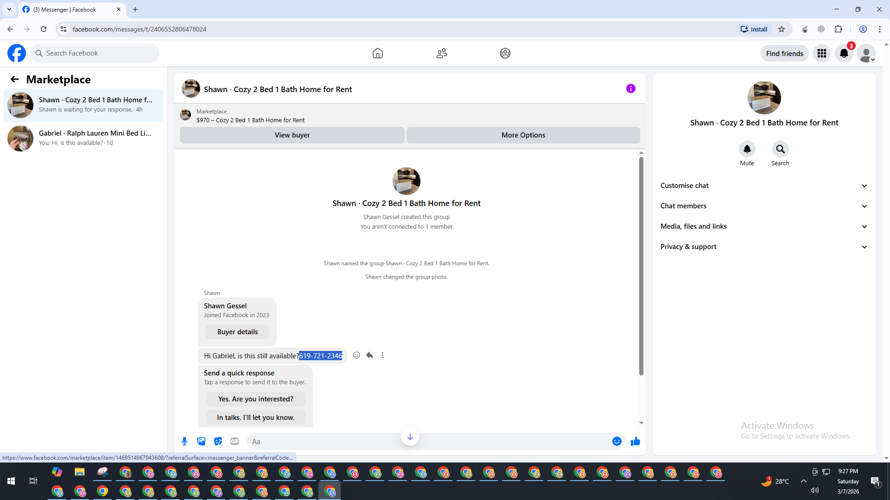Open the emoji picker in message box
Image resolution: width=890 pixels, height=500 pixels.
(617, 441)
